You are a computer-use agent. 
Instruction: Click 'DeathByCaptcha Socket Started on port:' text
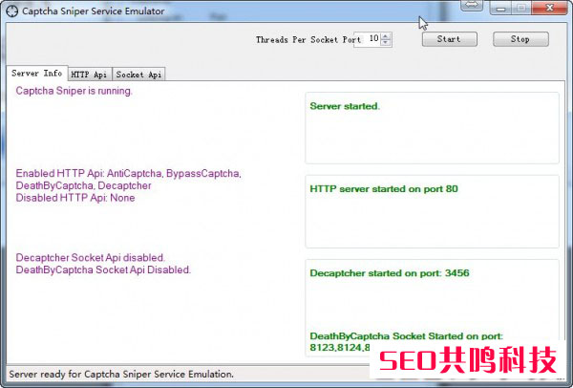point(406,336)
